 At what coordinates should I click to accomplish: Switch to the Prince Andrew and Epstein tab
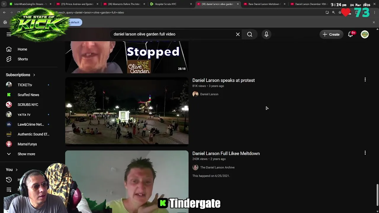[77, 4]
